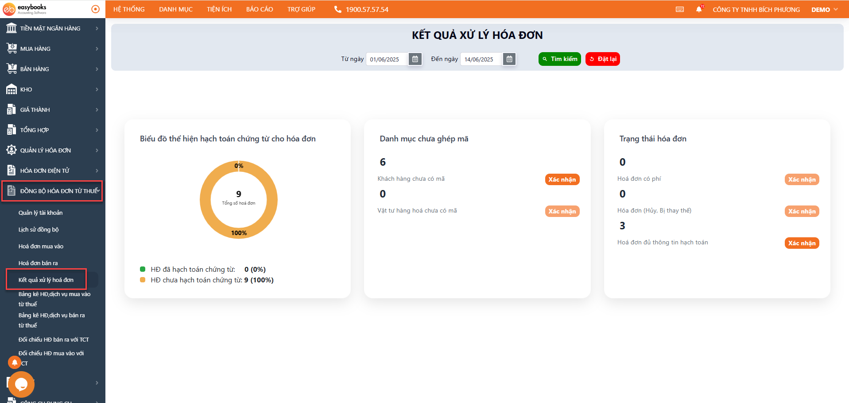849x403 pixels.
Task: Expand the Bán hàng chevron
Action: point(97,69)
